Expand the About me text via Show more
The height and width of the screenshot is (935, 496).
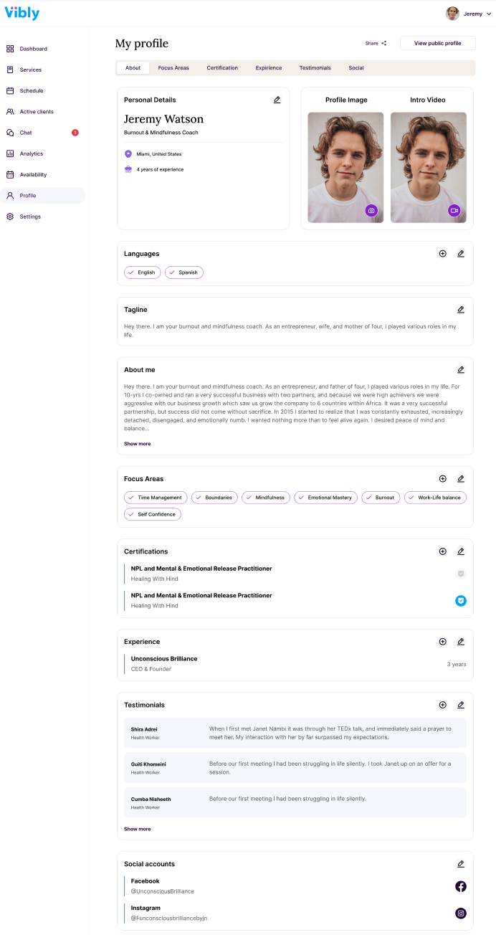click(x=137, y=443)
